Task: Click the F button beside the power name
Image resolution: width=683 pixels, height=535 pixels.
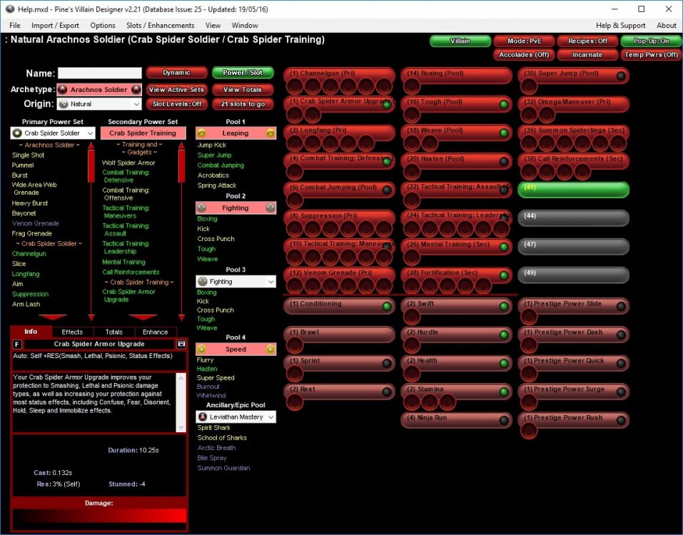Action: 18,344
